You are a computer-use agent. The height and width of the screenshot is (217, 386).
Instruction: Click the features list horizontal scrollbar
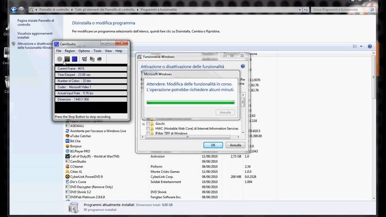(x=190, y=137)
